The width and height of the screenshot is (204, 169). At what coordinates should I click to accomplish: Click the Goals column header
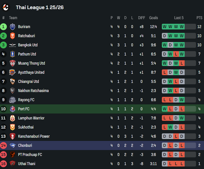click(154, 18)
